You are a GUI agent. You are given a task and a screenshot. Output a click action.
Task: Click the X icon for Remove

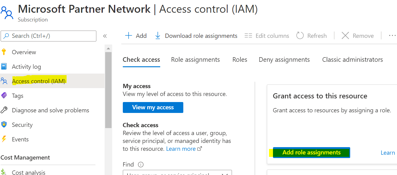pos(345,36)
